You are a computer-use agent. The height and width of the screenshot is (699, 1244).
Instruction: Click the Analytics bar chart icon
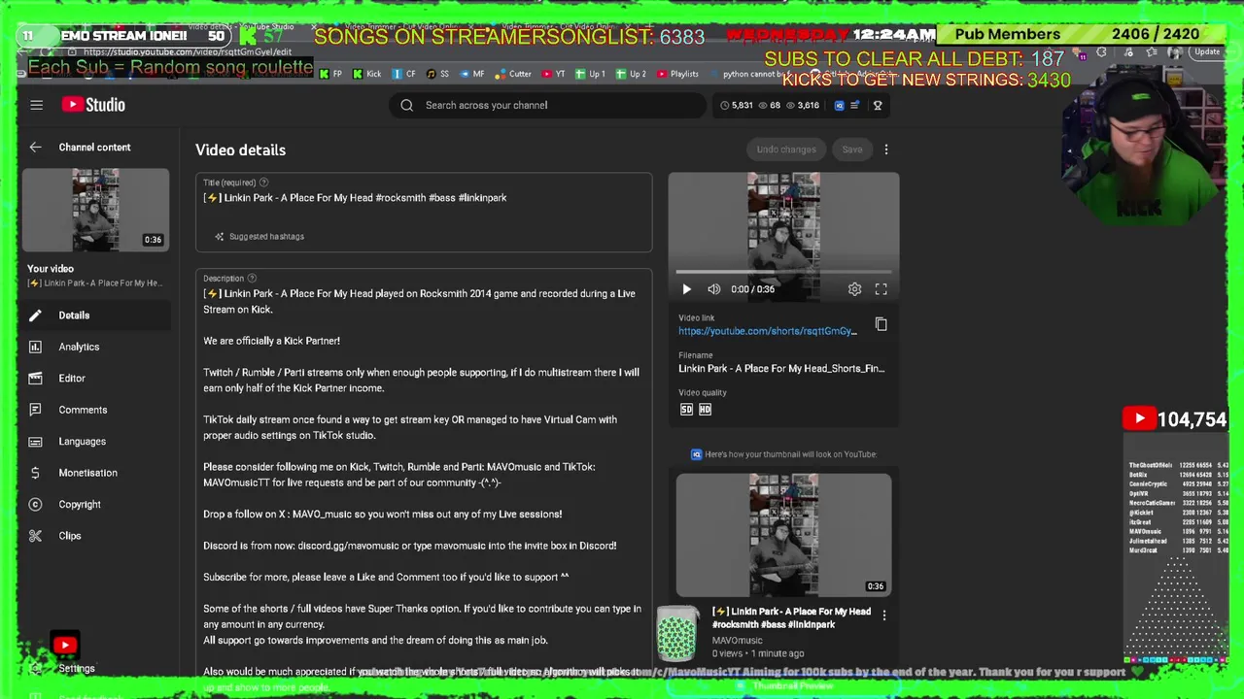35,347
